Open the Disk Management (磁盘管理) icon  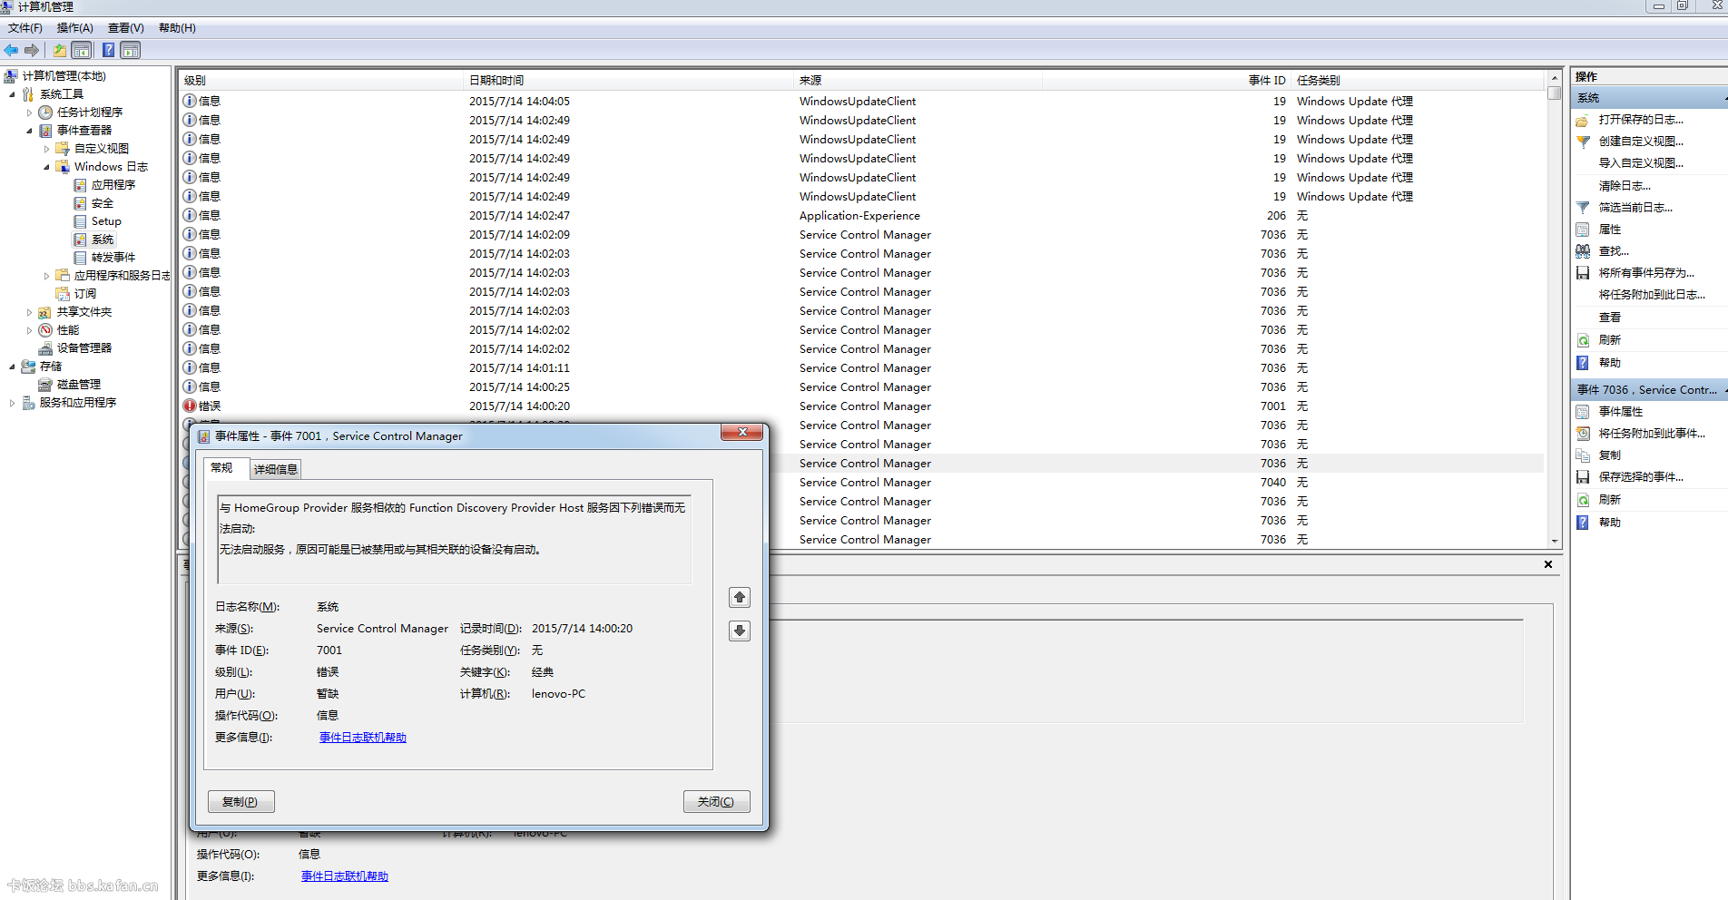[45, 385]
